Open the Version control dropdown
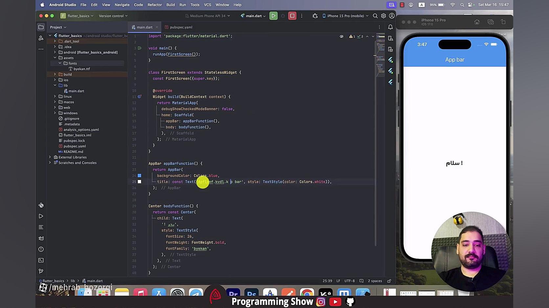549x308 pixels. (x=113, y=16)
